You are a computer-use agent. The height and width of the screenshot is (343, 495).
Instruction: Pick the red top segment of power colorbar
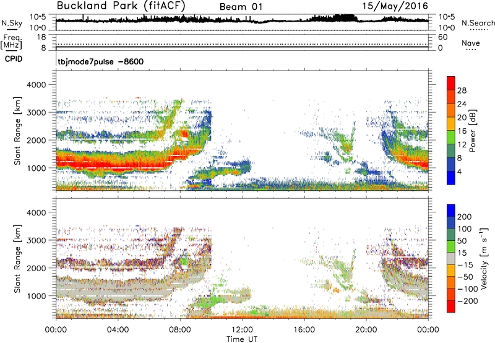tap(451, 83)
